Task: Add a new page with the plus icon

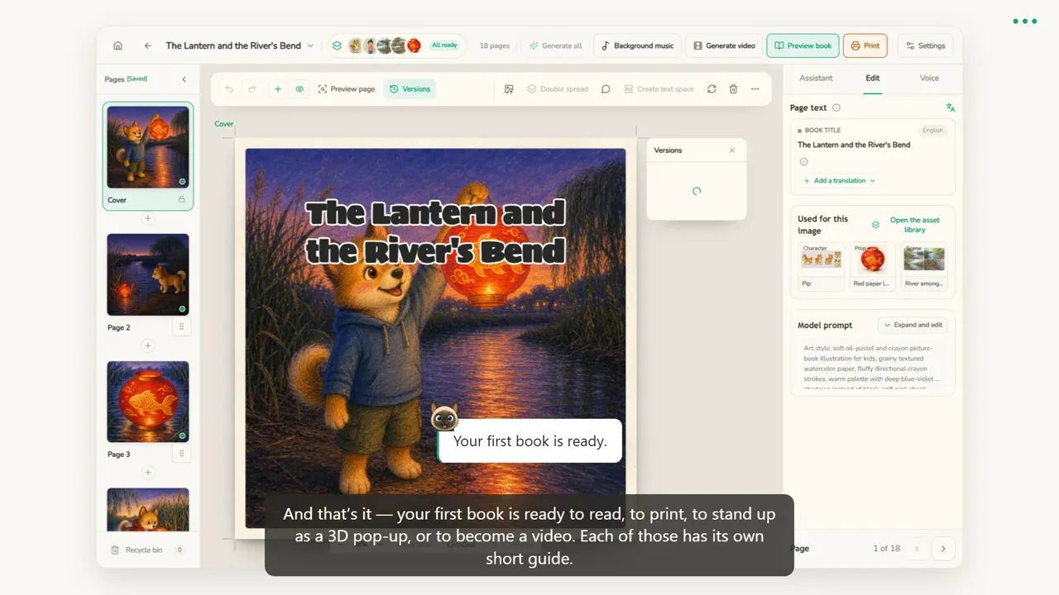Action: (278, 89)
